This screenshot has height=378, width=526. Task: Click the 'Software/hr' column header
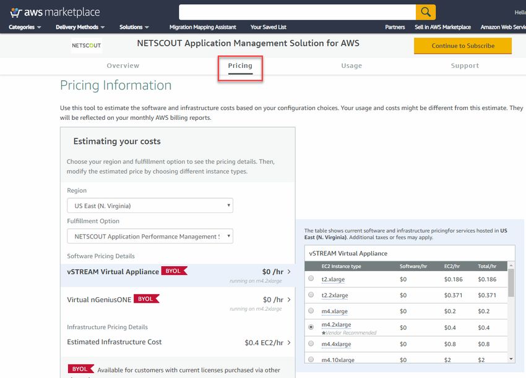pos(413,266)
